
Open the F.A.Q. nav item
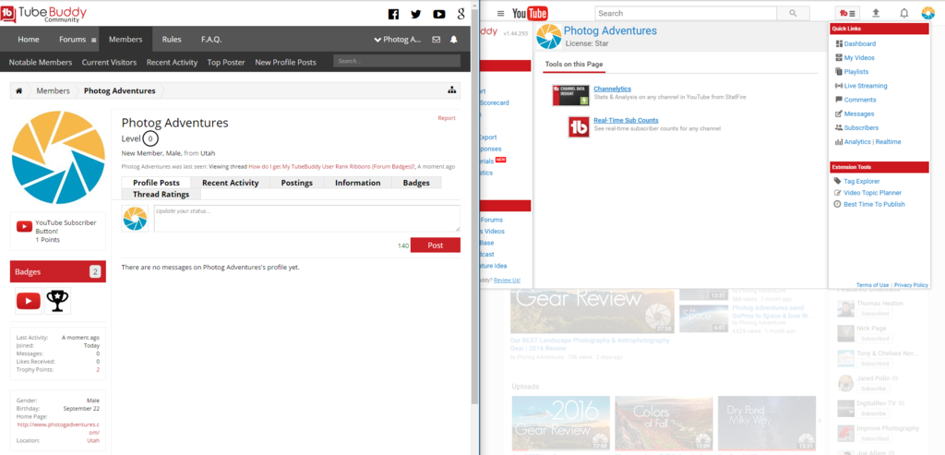(x=211, y=40)
